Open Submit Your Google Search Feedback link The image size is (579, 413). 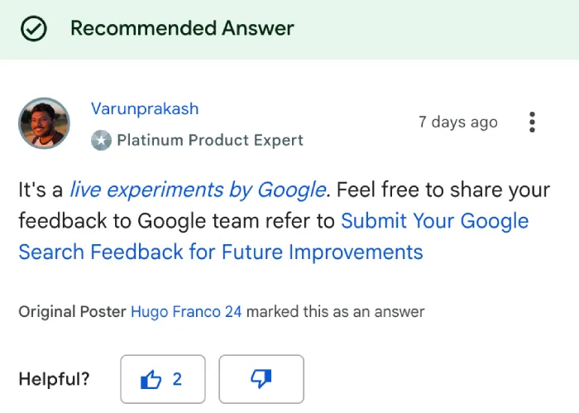coord(274,237)
